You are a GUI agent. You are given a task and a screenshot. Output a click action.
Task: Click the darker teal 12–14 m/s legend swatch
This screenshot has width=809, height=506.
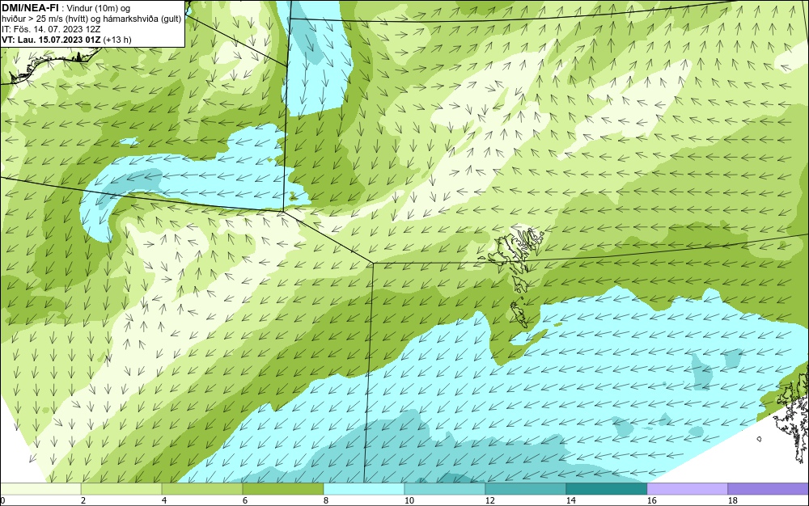[526, 489]
